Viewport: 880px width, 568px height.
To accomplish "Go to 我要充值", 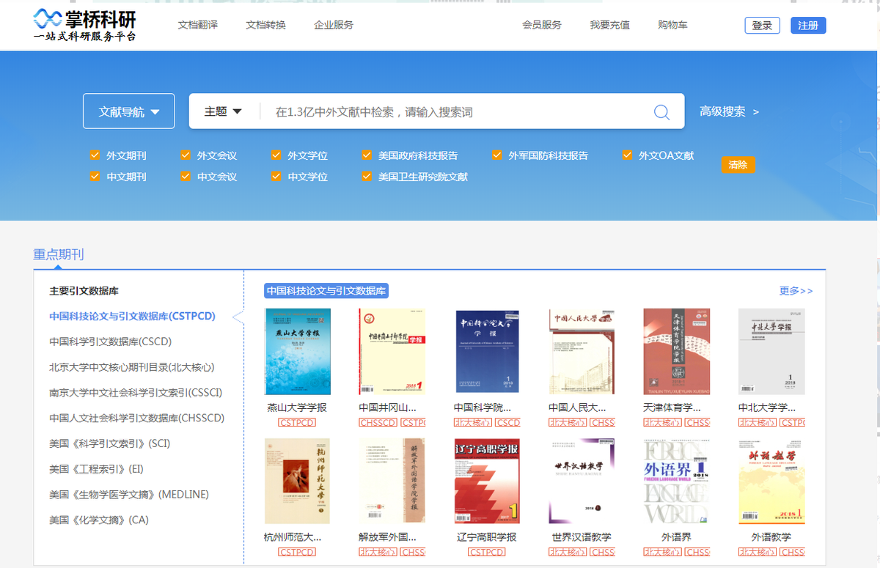I will pyautogui.click(x=610, y=25).
